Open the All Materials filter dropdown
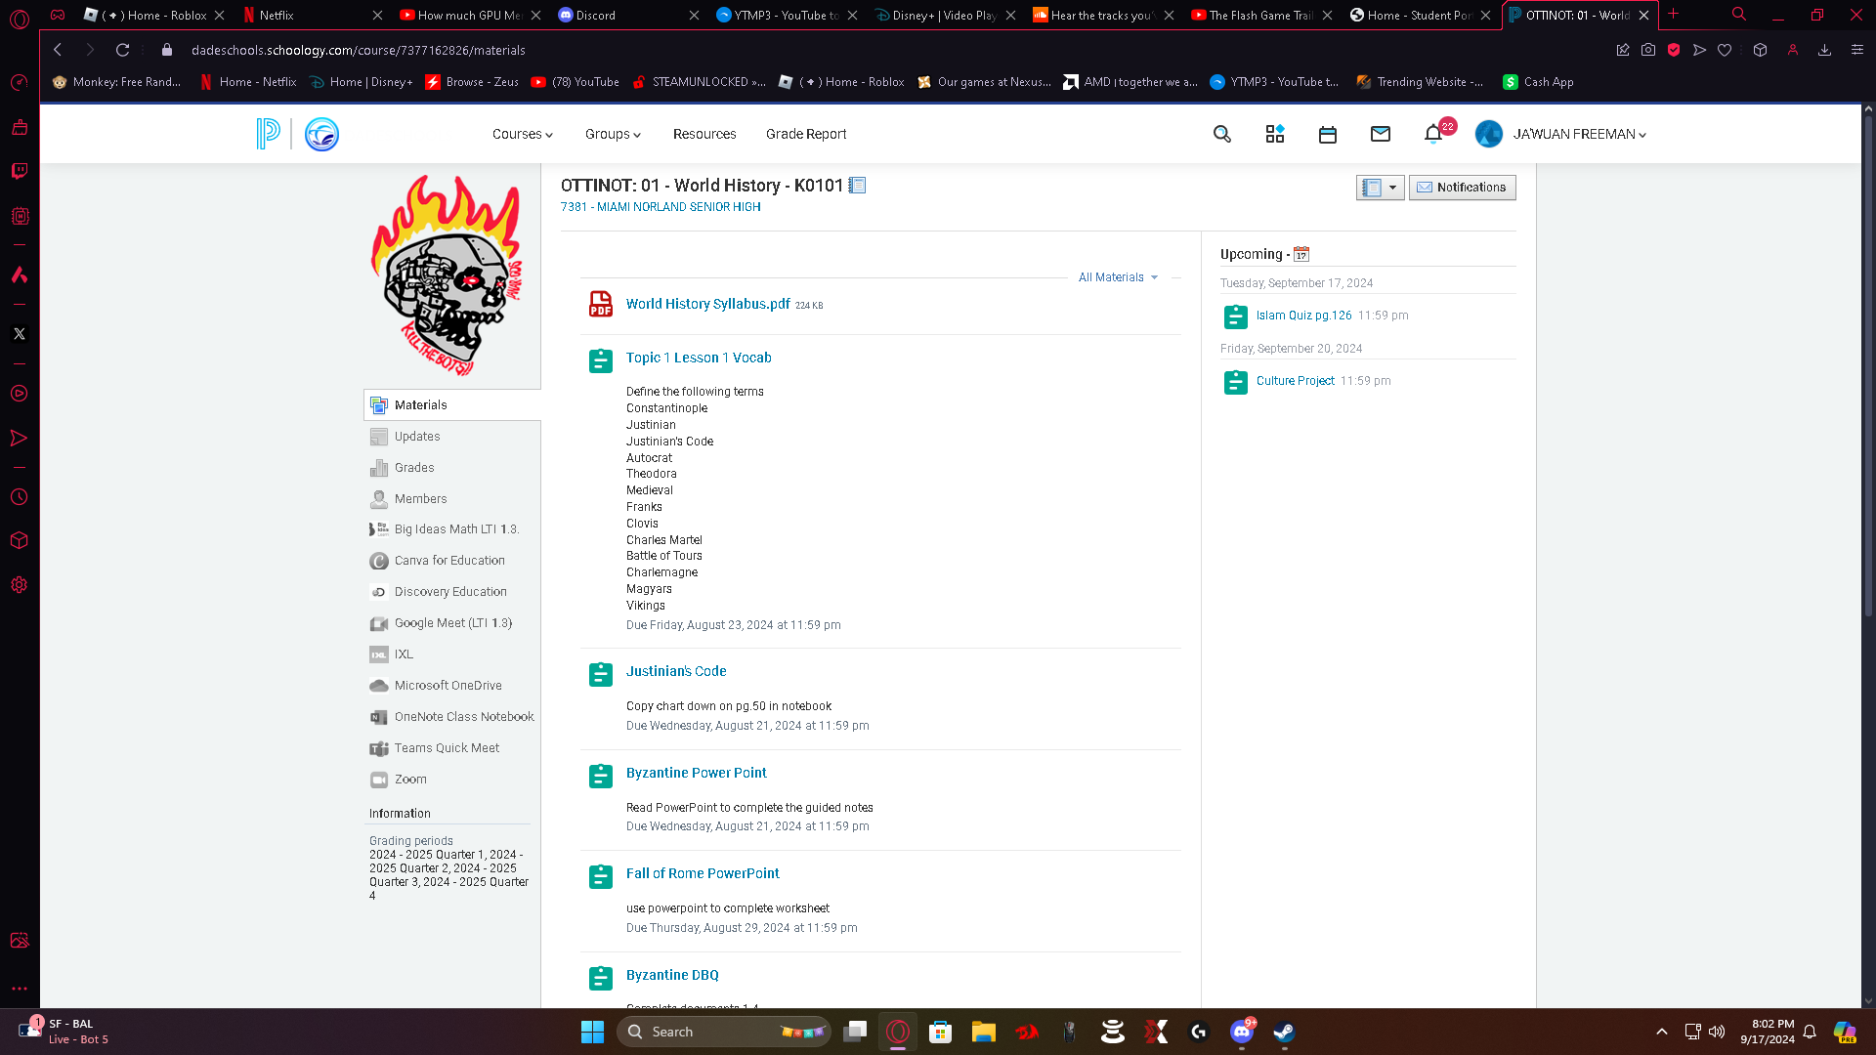Image resolution: width=1876 pixels, height=1055 pixels. click(x=1118, y=277)
